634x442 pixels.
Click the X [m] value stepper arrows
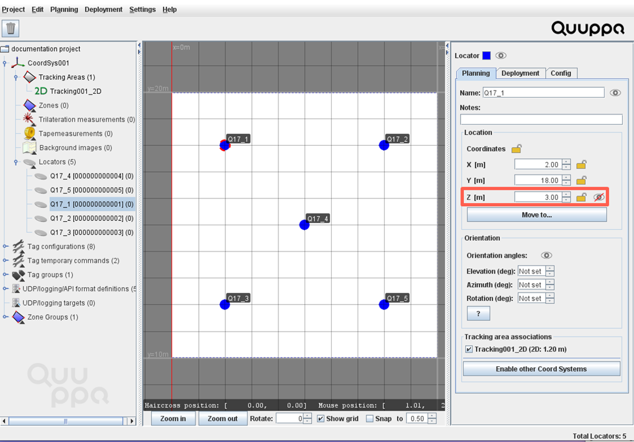tap(566, 164)
